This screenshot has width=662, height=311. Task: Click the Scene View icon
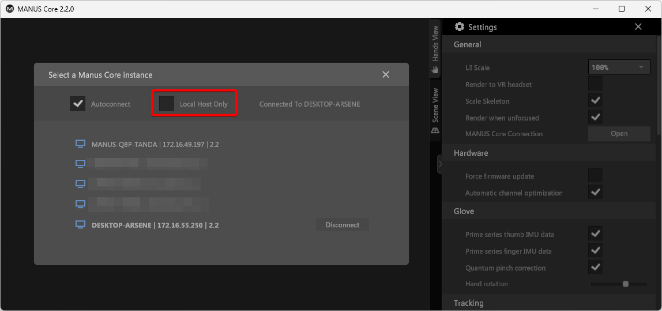[x=435, y=130]
